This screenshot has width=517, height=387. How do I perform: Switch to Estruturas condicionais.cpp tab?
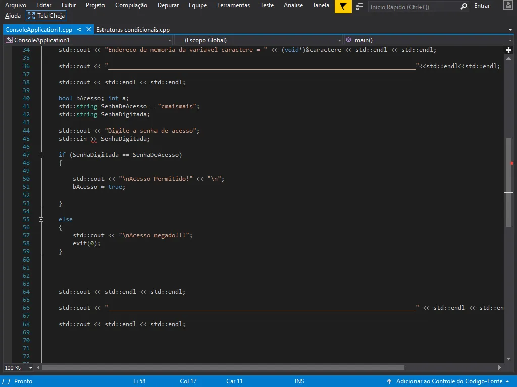133,30
